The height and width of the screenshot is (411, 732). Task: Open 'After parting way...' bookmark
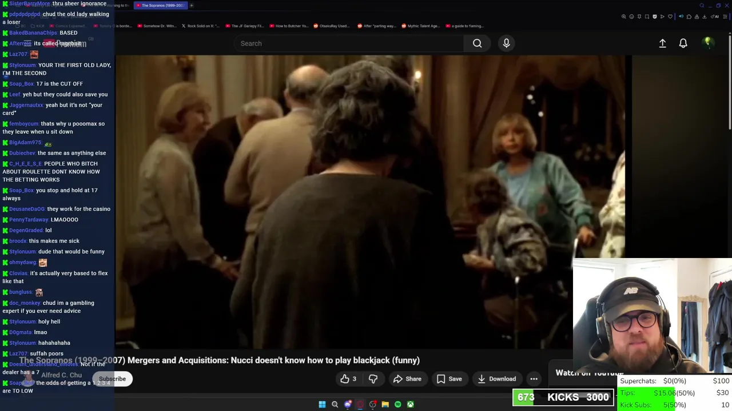pyautogui.click(x=376, y=26)
